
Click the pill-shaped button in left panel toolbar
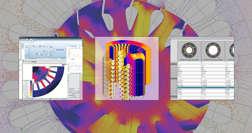[27, 39]
